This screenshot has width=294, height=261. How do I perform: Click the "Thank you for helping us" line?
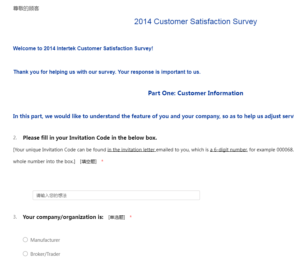click(x=107, y=72)
